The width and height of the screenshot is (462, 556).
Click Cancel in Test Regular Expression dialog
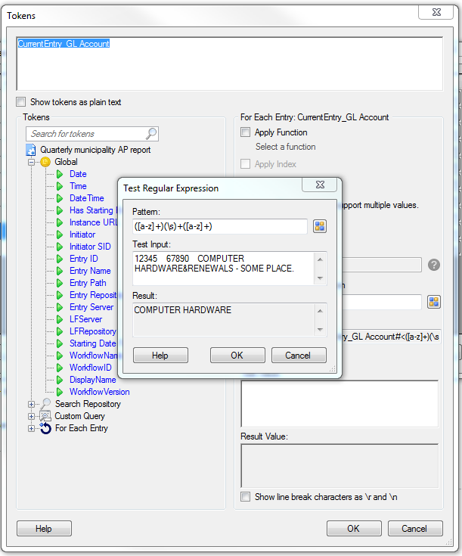click(299, 356)
